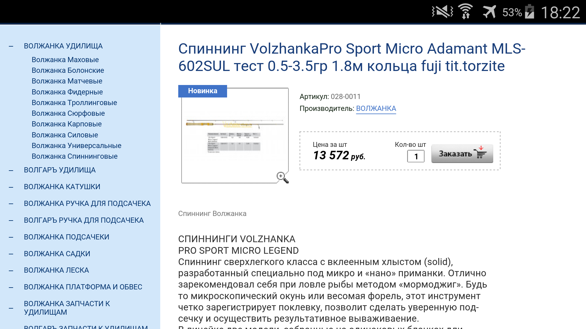Open Волжанка Фидерные subcategory
The height and width of the screenshot is (329, 586).
pos(67,92)
